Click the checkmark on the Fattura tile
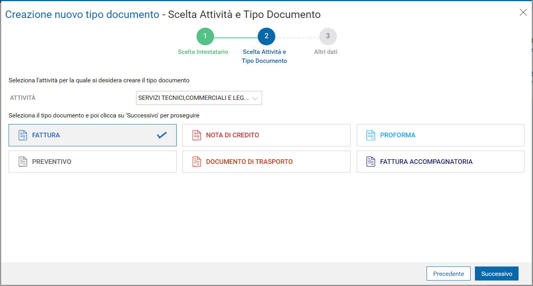 pos(162,135)
